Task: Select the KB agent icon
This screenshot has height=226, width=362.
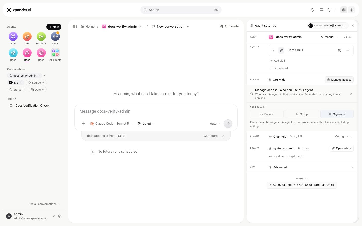Action: [27, 37]
